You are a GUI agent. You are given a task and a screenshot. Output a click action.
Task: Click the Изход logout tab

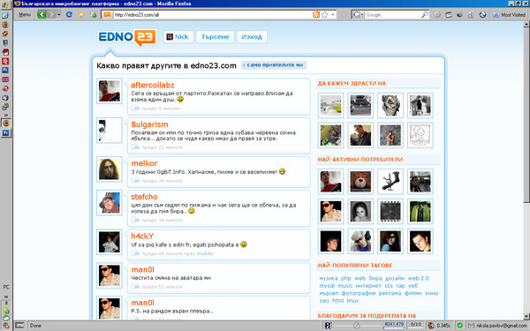pyautogui.click(x=252, y=37)
